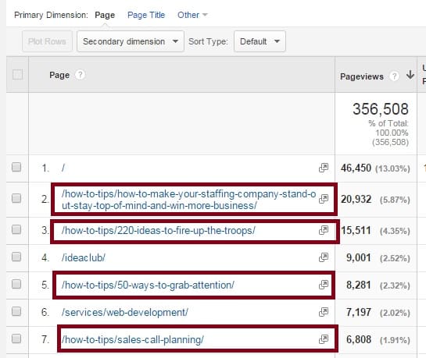Open sales-call-planning external link icon

(324, 339)
